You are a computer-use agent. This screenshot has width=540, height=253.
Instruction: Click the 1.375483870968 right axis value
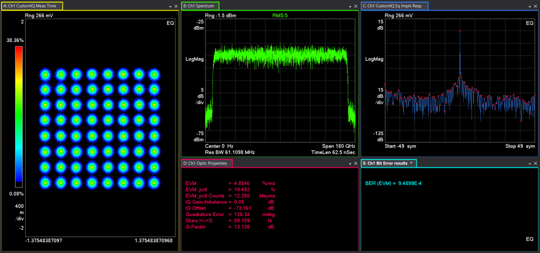click(154, 240)
